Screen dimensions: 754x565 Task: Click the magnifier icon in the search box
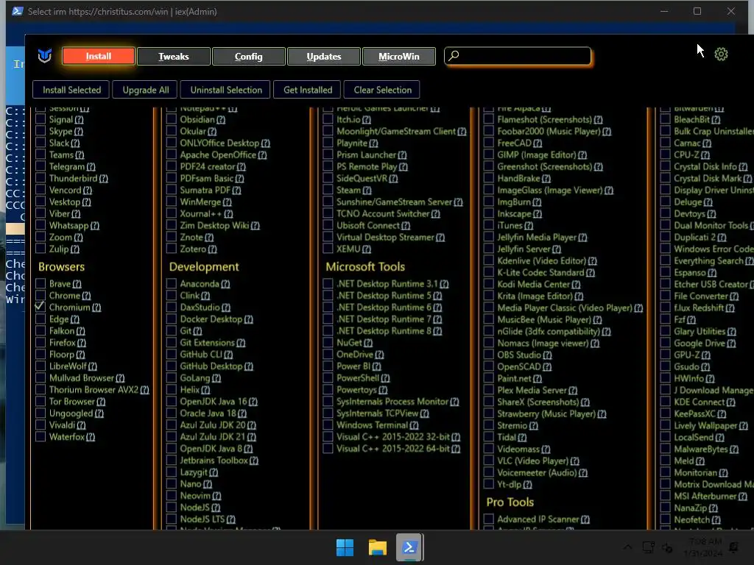tap(454, 56)
